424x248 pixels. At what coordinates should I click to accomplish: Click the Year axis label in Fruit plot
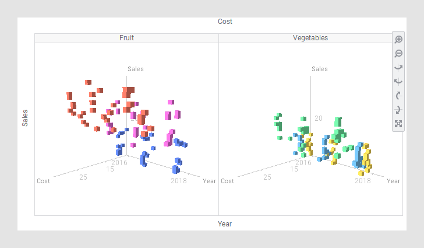(x=209, y=181)
